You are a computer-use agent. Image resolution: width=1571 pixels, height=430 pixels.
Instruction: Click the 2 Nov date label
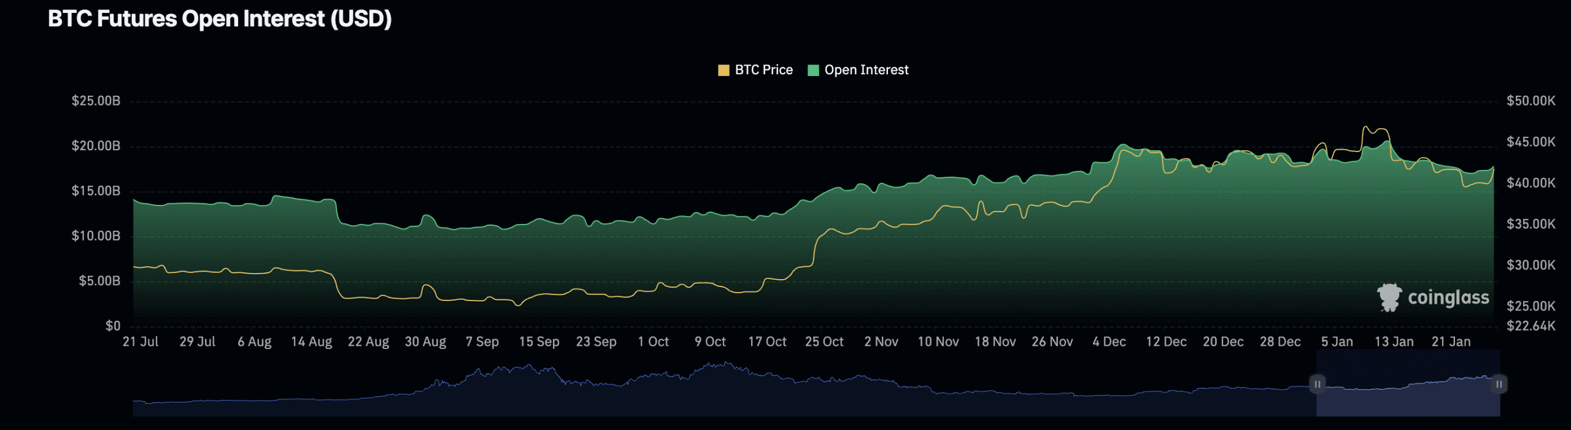pos(881,342)
